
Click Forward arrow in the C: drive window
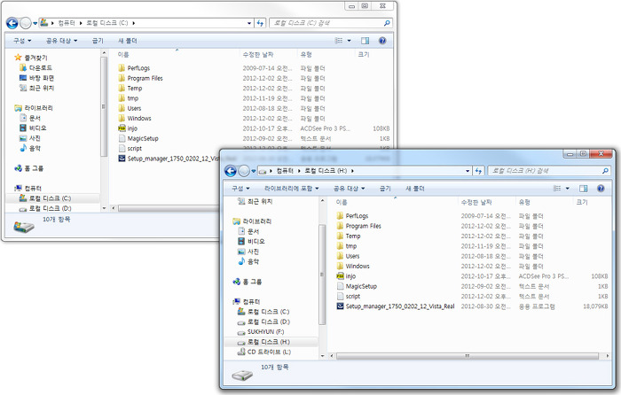26,23
